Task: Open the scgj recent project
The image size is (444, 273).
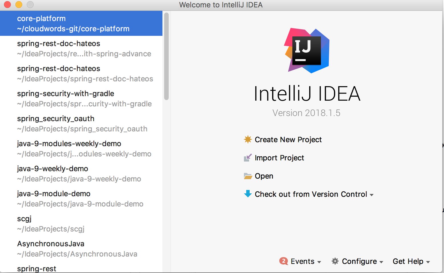Action: pyautogui.click(x=81, y=224)
